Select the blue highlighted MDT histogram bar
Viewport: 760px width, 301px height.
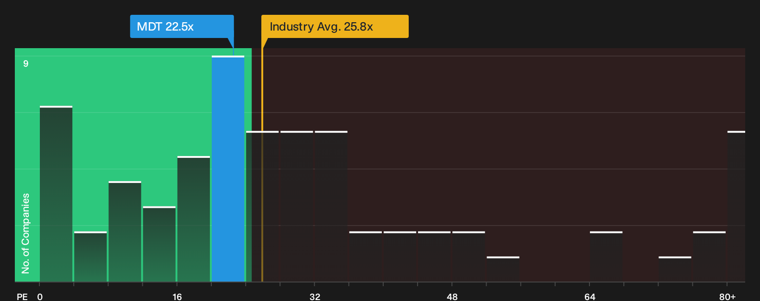(x=228, y=169)
